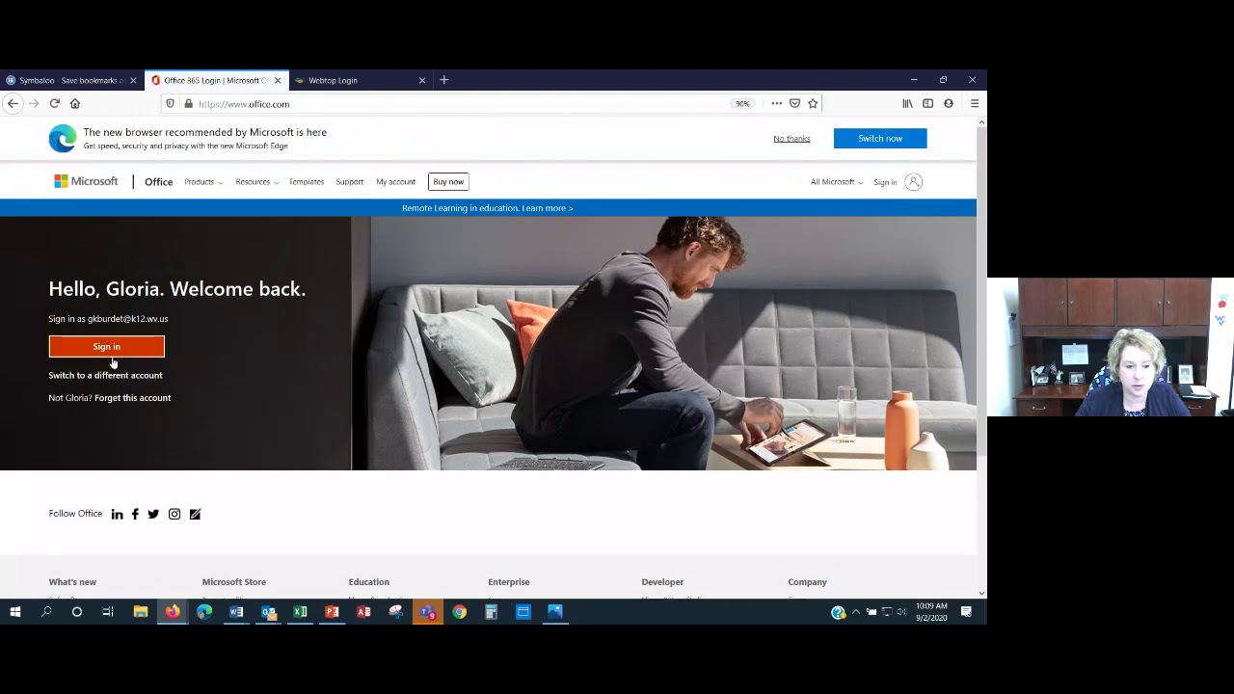Bookmark this page with the star
The image size is (1234, 694).
point(813,103)
